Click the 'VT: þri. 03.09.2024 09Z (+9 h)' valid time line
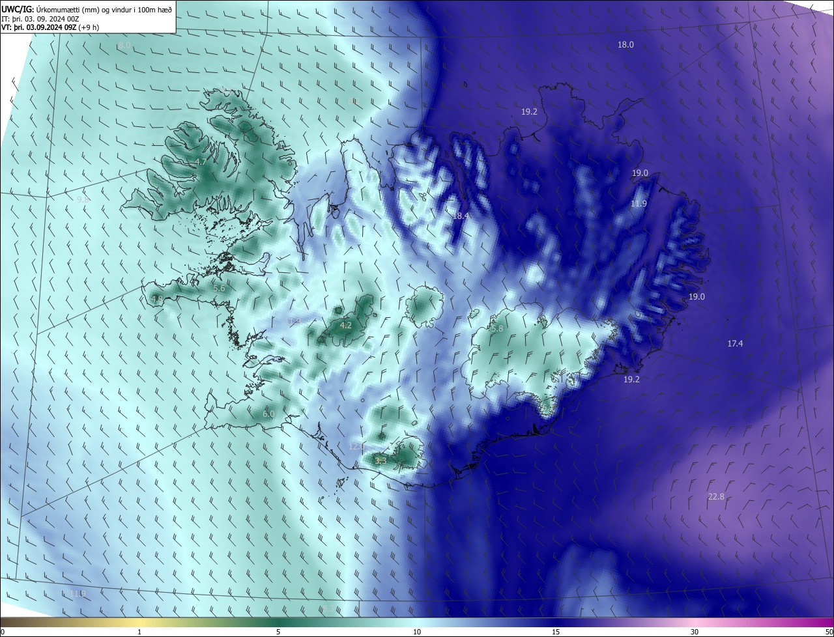 coord(49,28)
